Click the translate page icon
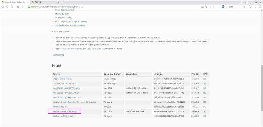Image resolution: width=263 pixels, height=127 pixels. click(206, 7)
